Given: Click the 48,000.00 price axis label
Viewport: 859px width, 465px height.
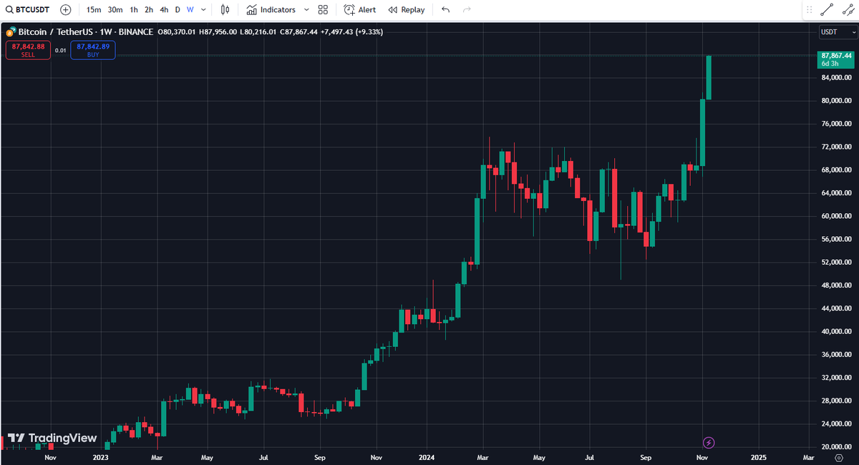Looking at the screenshot, I should tap(836, 285).
